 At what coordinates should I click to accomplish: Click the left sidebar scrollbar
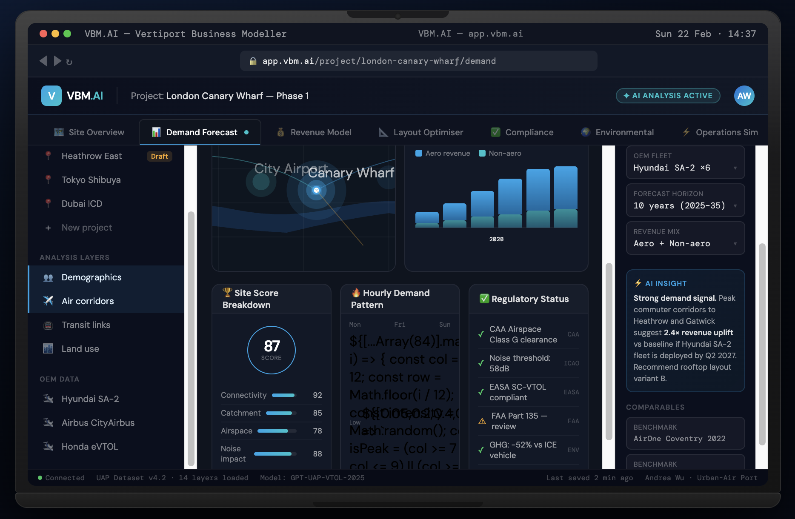coord(191,338)
